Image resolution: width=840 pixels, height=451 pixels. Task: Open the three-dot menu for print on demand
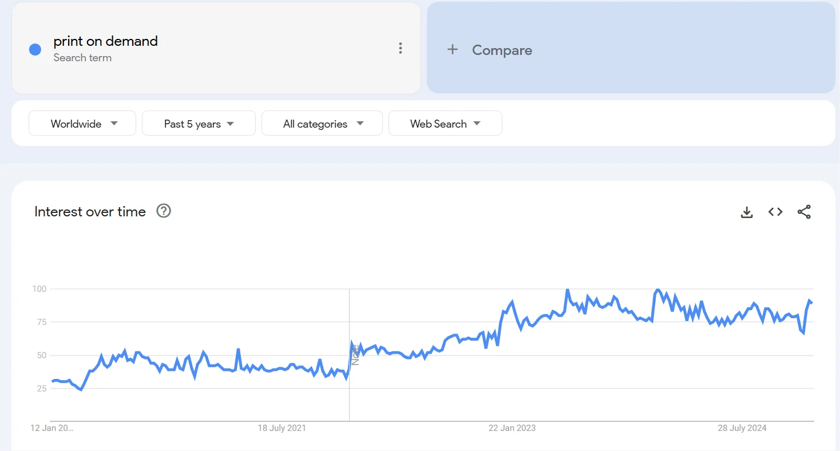click(401, 49)
